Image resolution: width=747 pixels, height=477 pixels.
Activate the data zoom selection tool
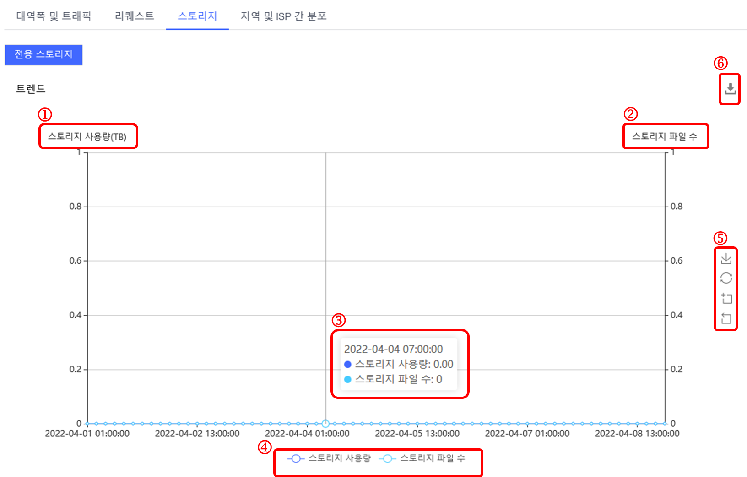725,298
